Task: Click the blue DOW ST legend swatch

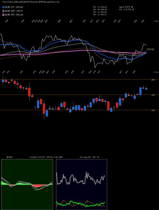Action: [x=3, y=7]
